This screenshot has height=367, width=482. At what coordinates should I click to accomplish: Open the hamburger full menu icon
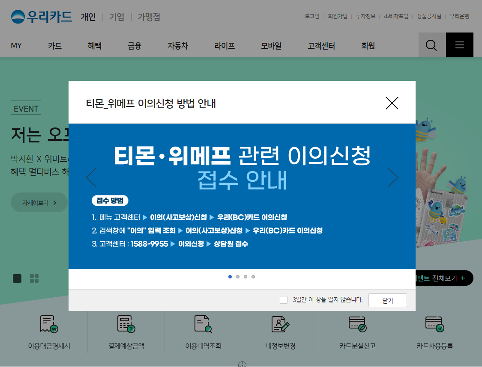460,45
